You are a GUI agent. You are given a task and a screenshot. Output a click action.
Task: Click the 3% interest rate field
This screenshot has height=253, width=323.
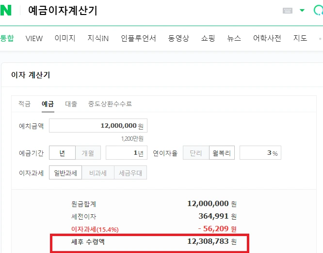tap(260, 153)
